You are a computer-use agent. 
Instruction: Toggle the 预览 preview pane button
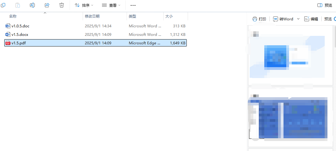325,5
